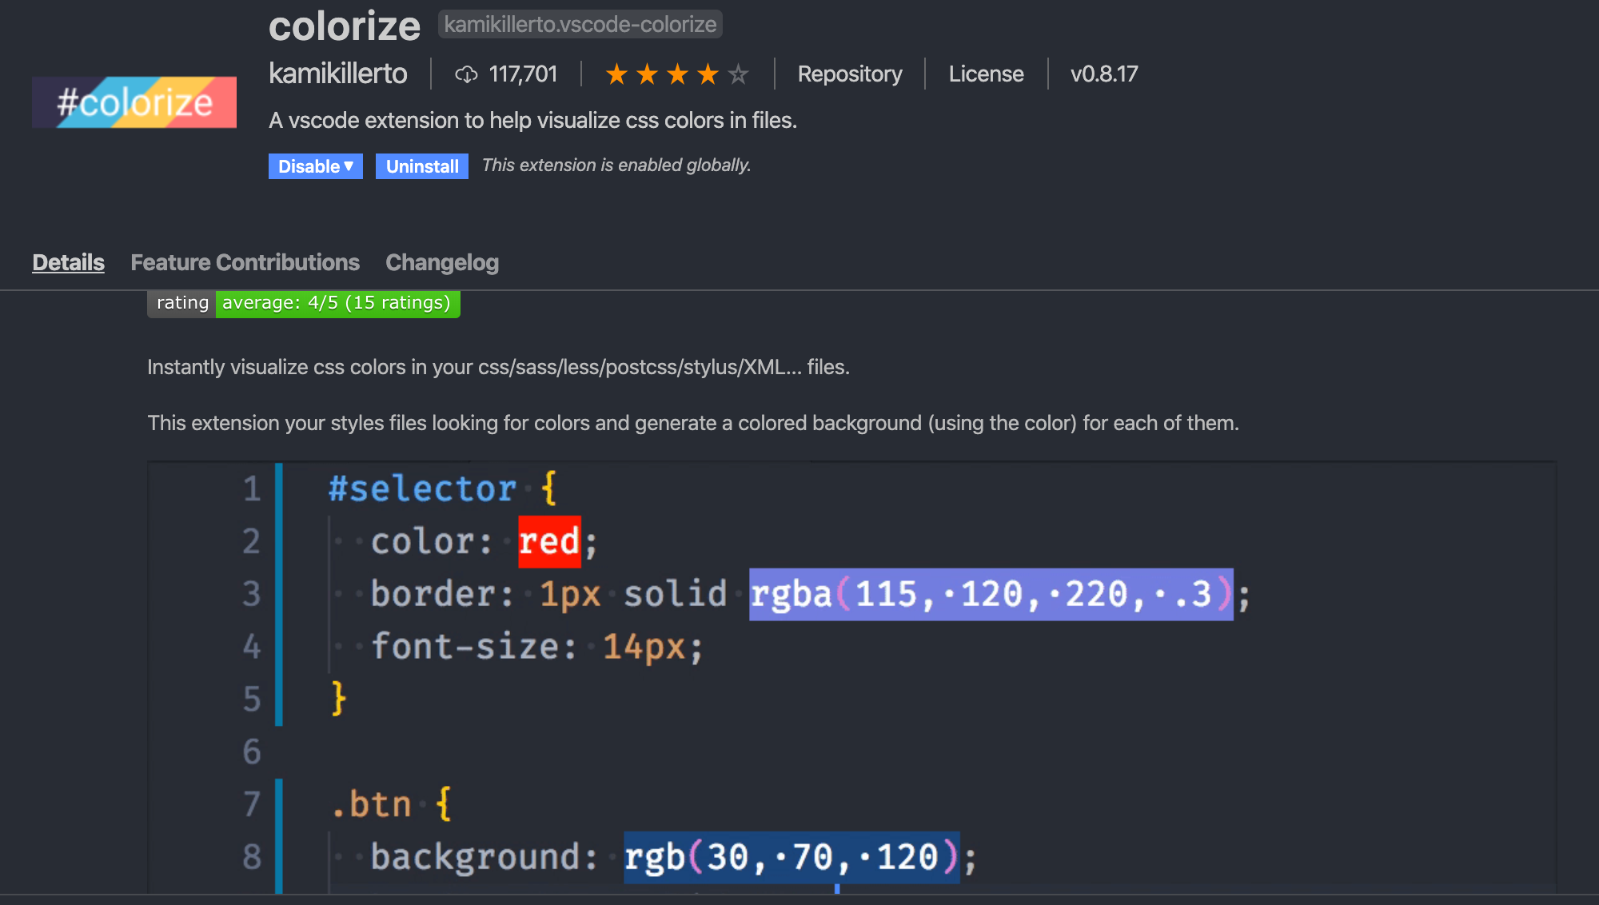
Task: Open the Disable dropdown arrow
Action: (x=349, y=166)
